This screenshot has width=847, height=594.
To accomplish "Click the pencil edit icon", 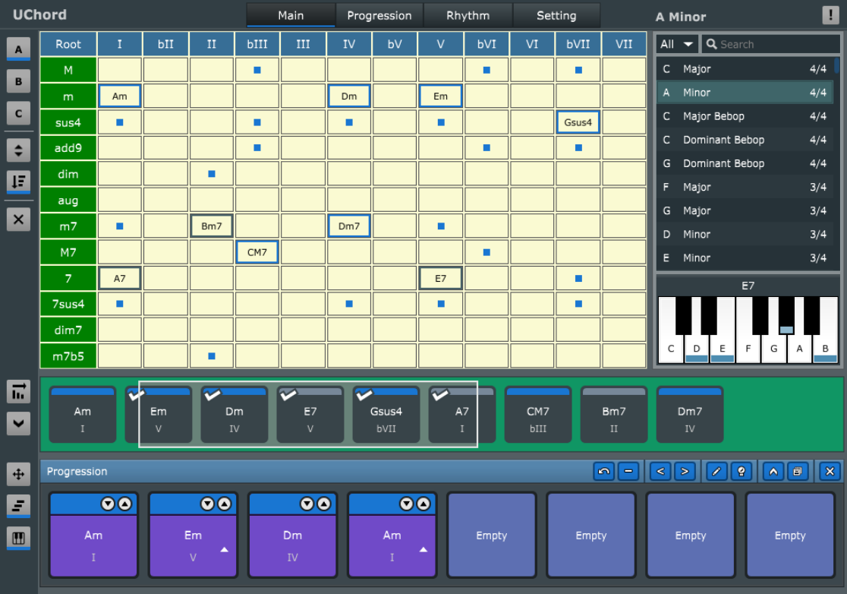I will 716,471.
